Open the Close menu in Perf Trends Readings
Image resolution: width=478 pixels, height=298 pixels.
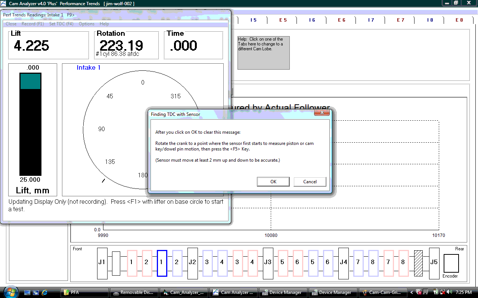pos(11,24)
